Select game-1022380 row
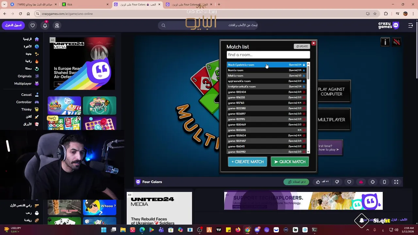 click(266, 108)
